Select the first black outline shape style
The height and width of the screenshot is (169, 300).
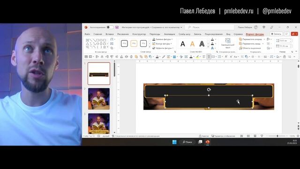click(x=124, y=44)
